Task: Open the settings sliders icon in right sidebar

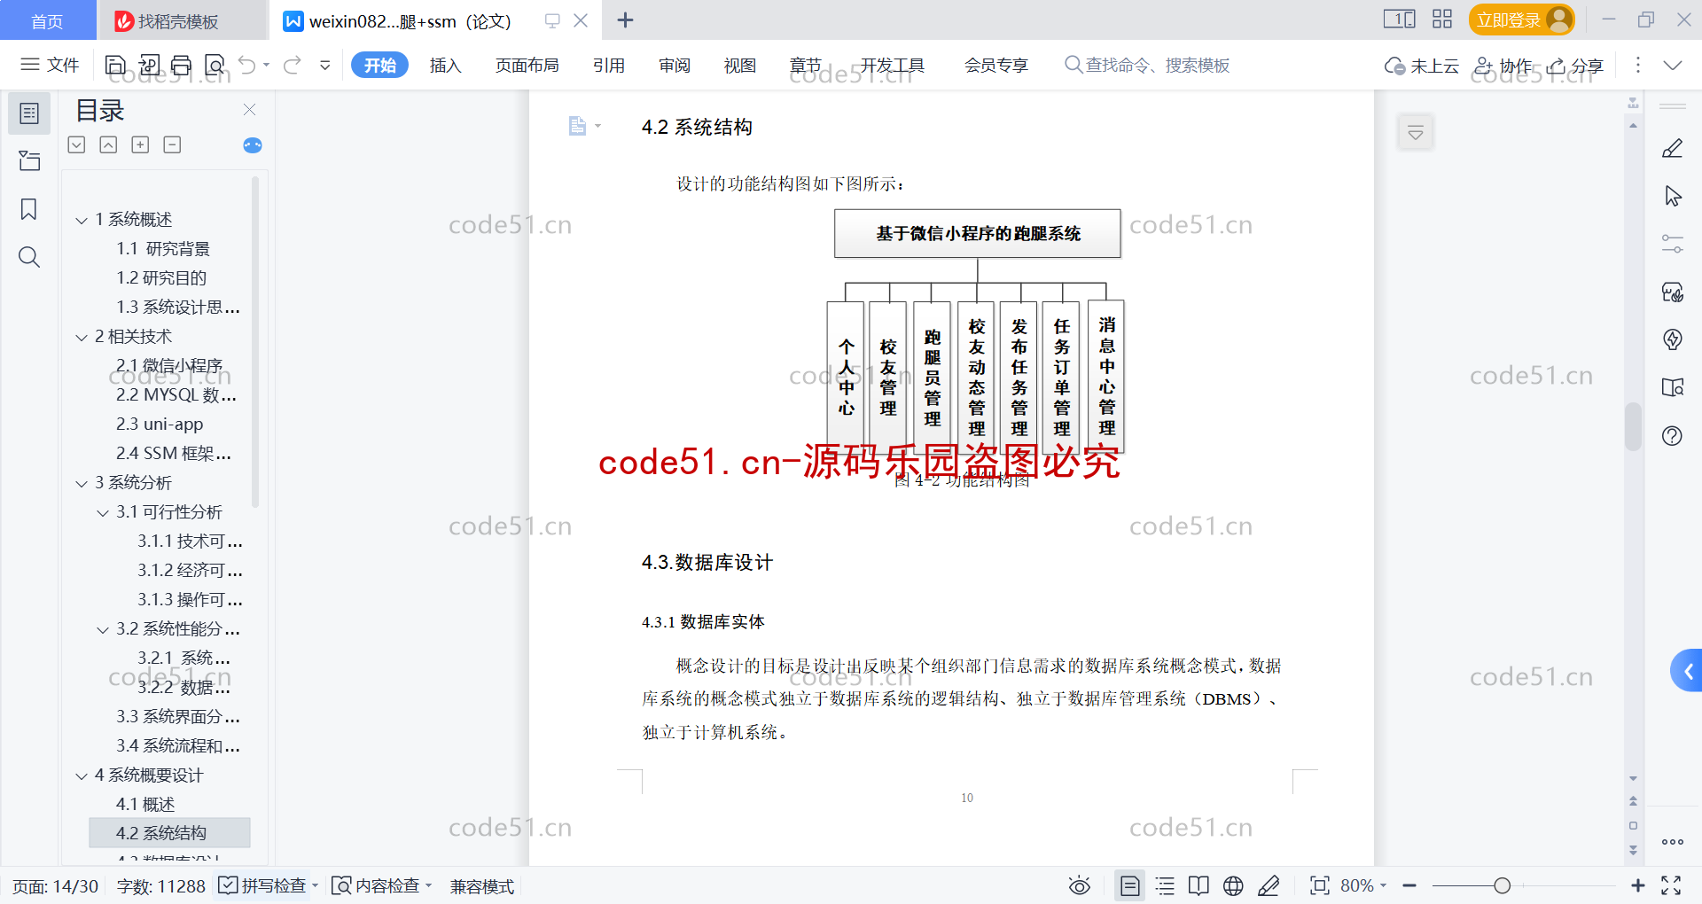Action: click(1672, 244)
